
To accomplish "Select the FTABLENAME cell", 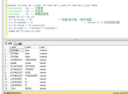I will pos(31,76).
